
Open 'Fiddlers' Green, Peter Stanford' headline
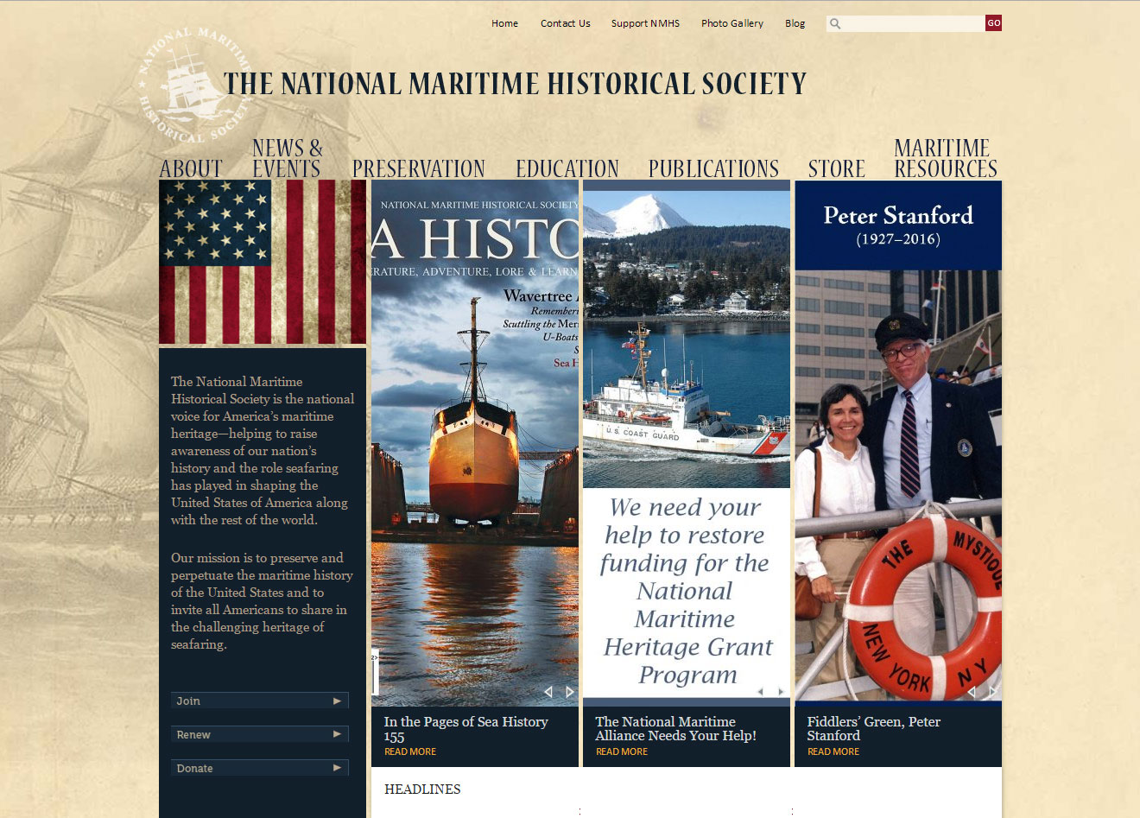pyautogui.click(x=874, y=728)
